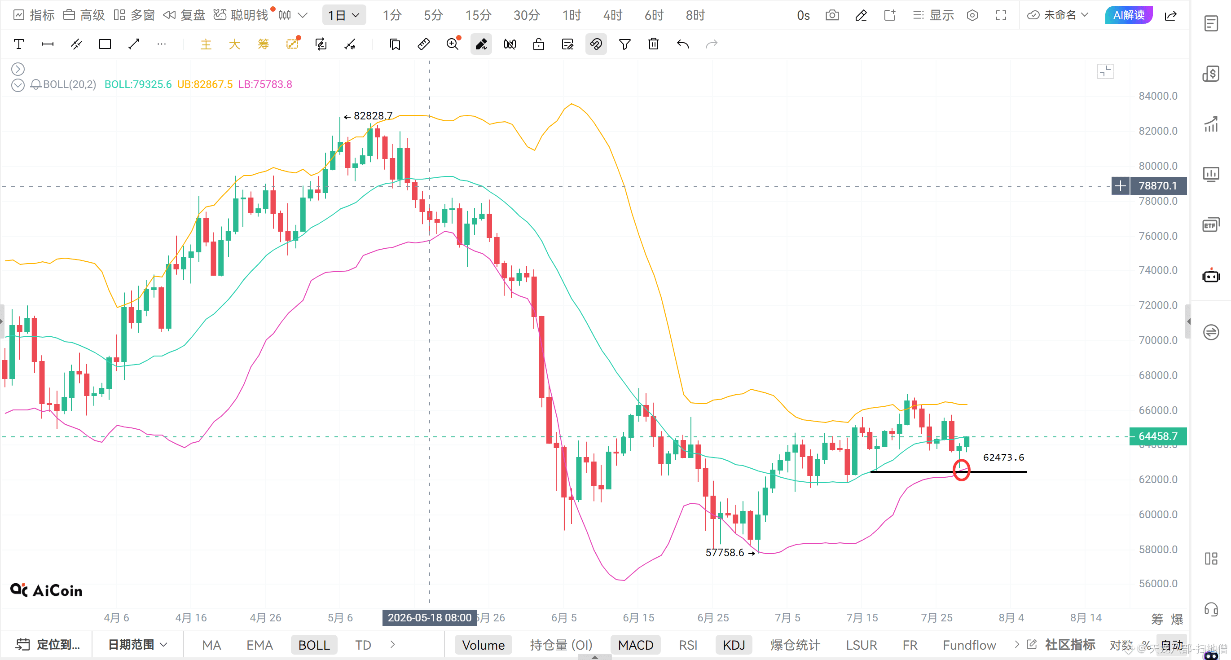This screenshot has height=660, width=1231.
Task: Open the 多窗 multi-window menu
Action: click(134, 15)
